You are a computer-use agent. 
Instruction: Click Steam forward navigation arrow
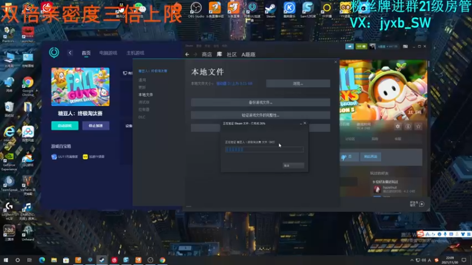tap(195, 54)
